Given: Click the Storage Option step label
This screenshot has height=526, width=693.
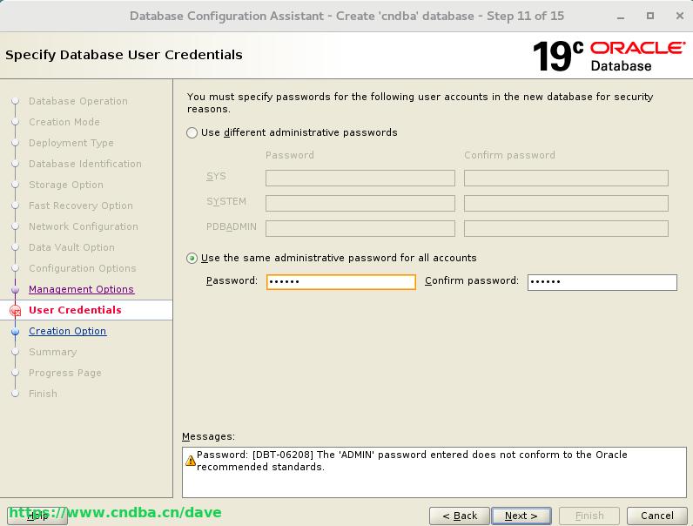Looking at the screenshot, I should pyautogui.click(x=66, y=185).
